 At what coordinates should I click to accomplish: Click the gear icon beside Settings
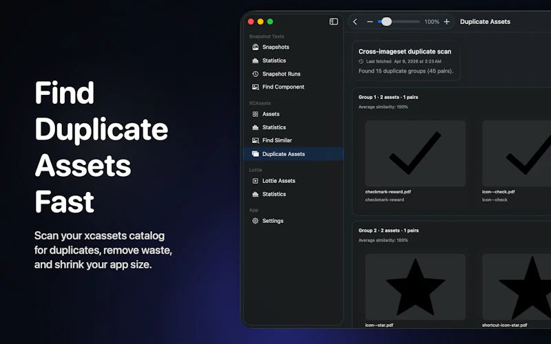point(256,221)
